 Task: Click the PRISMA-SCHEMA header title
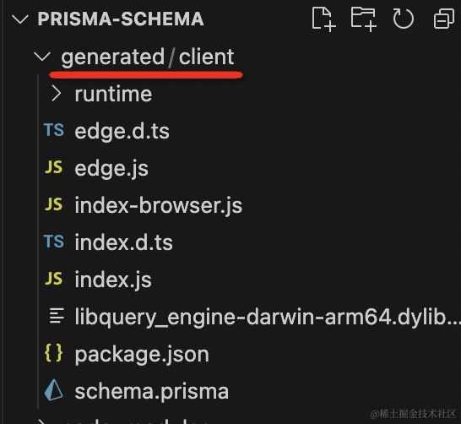[x=121, y=19]
